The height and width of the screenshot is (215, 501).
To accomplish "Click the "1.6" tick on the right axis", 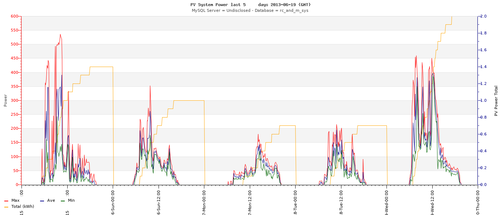I will [x=483, y=50].
